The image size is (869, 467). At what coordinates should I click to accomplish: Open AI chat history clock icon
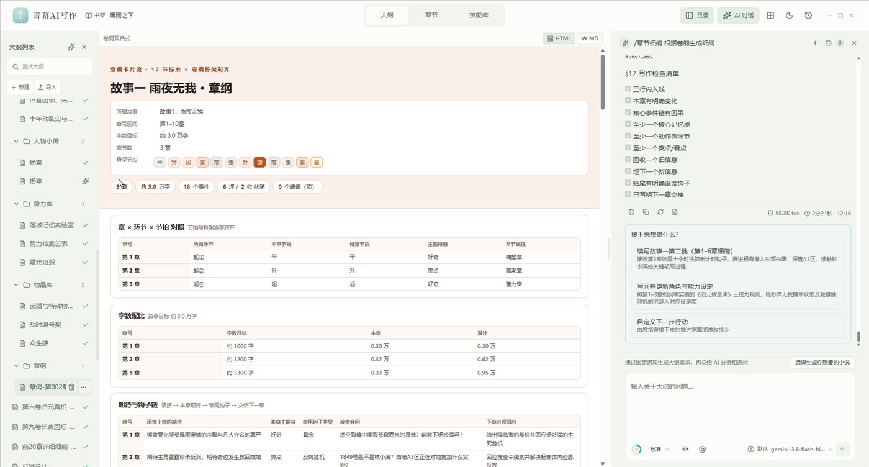pyautogui.click(x=829, y=43)
